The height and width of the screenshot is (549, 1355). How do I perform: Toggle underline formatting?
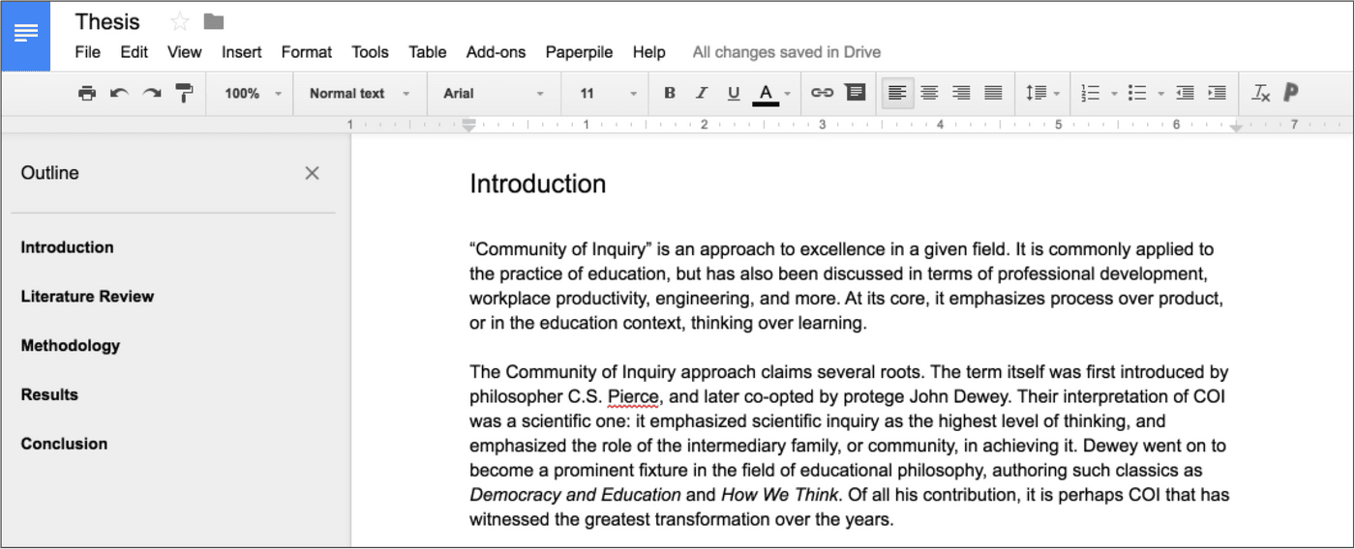pyautogui.click(x=734, y=94)
